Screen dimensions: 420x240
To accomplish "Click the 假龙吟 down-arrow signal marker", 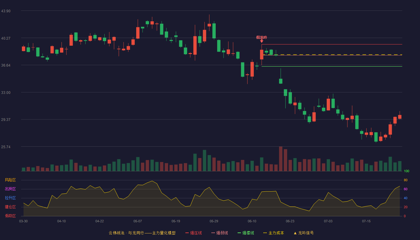I will [x=262, y=41].
